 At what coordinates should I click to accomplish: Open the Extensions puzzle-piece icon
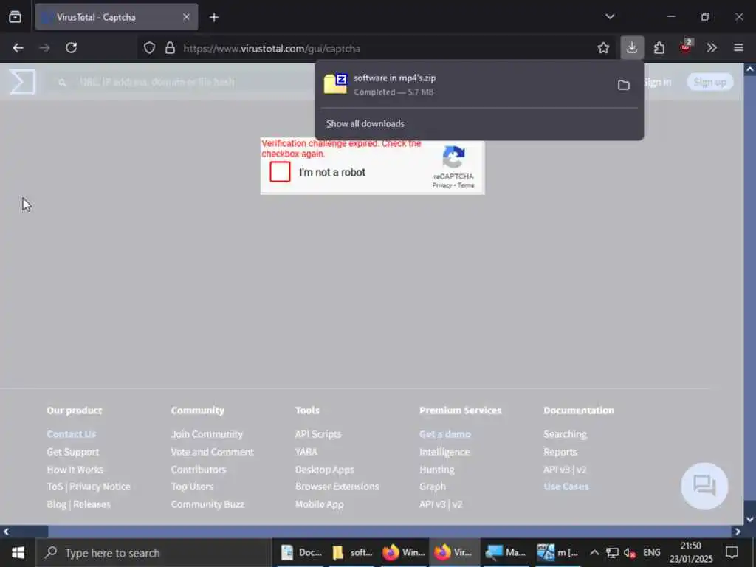tap(659, 48)
